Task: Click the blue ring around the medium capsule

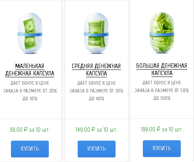Action: (96, 34)
